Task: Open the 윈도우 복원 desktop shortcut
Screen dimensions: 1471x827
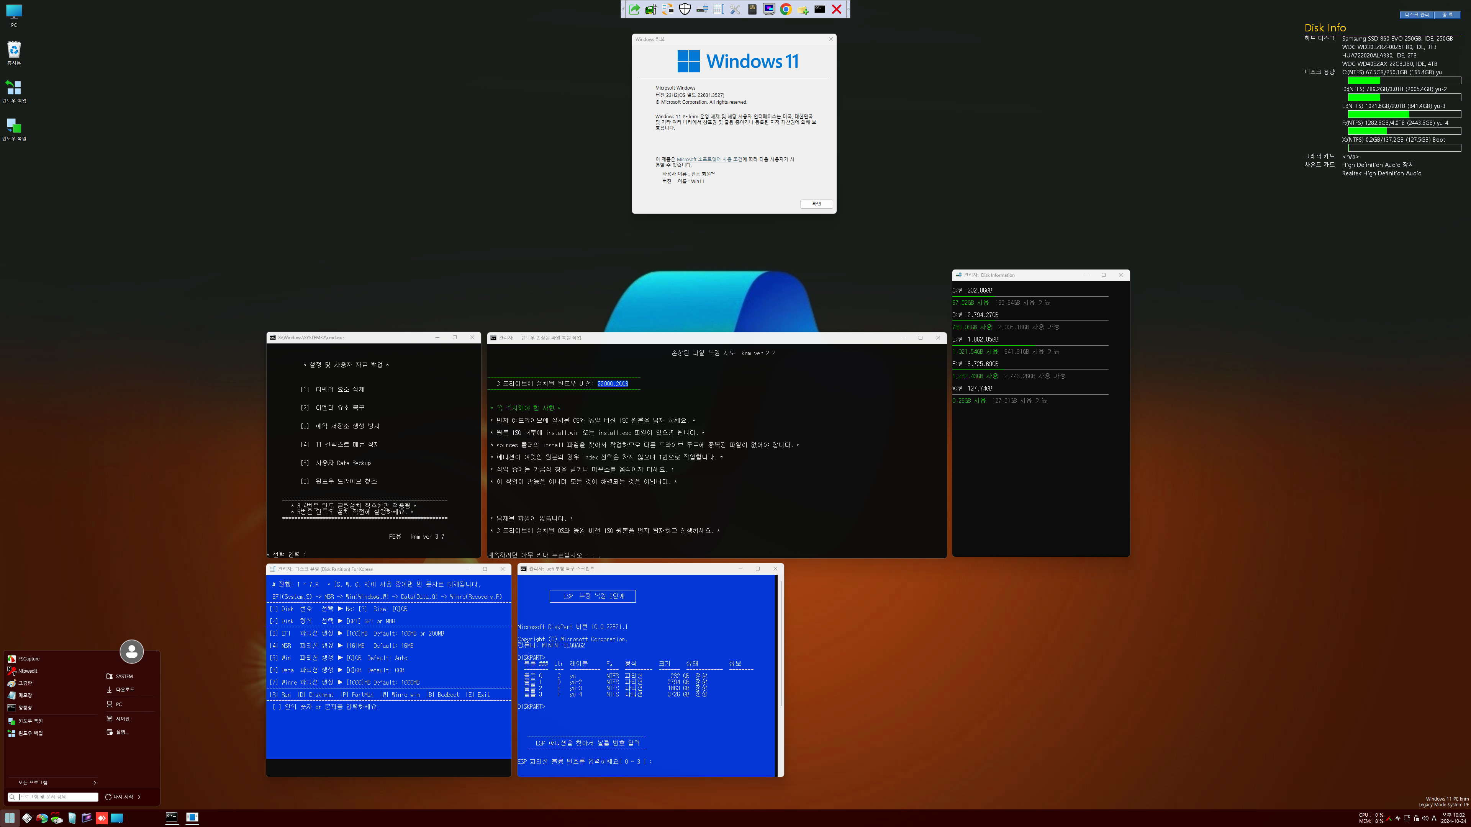Action: 14,129
